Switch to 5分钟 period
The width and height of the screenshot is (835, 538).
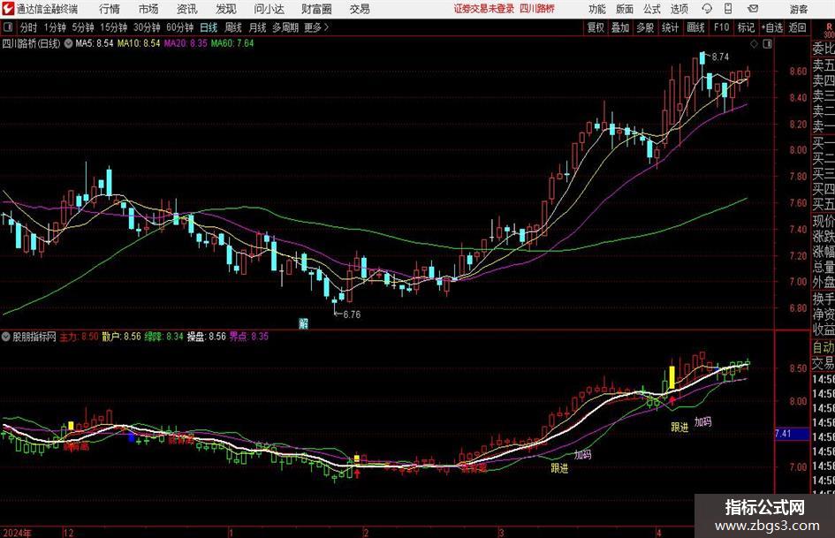click(x=83, y=27)
